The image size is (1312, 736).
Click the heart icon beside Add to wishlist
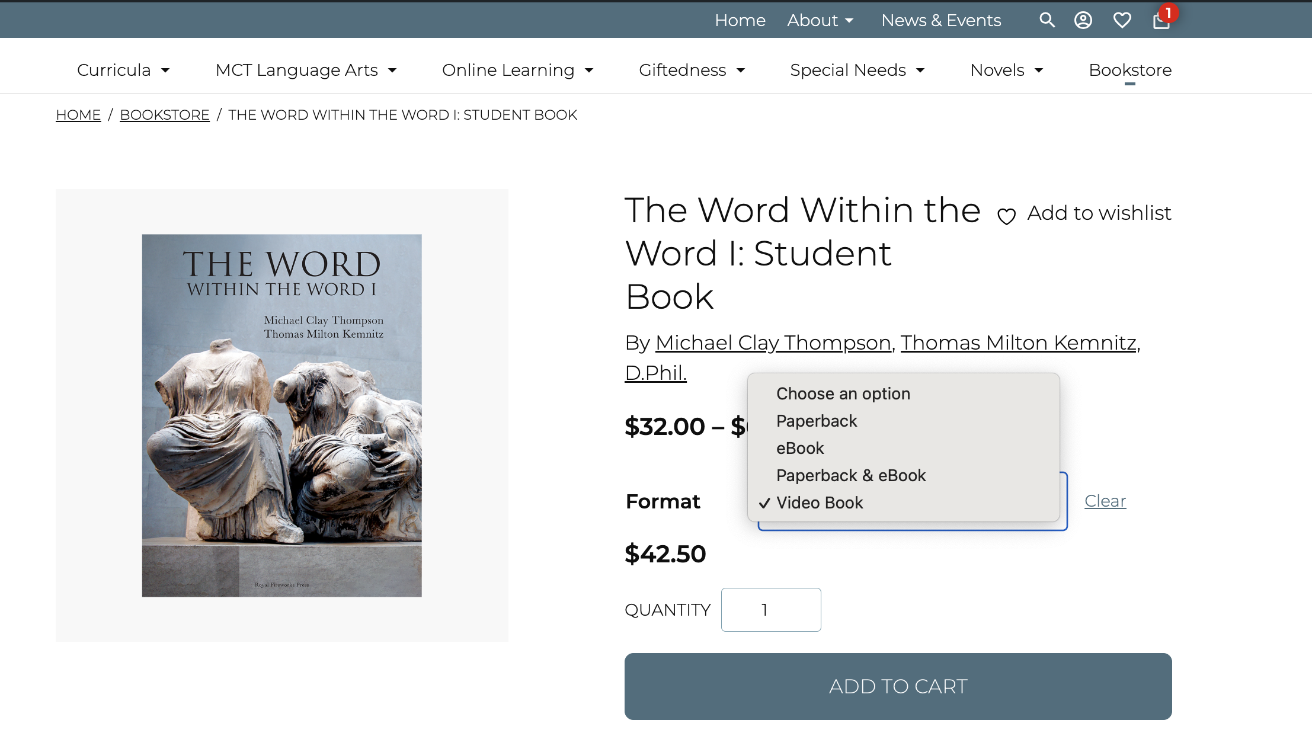point(1006,216)
